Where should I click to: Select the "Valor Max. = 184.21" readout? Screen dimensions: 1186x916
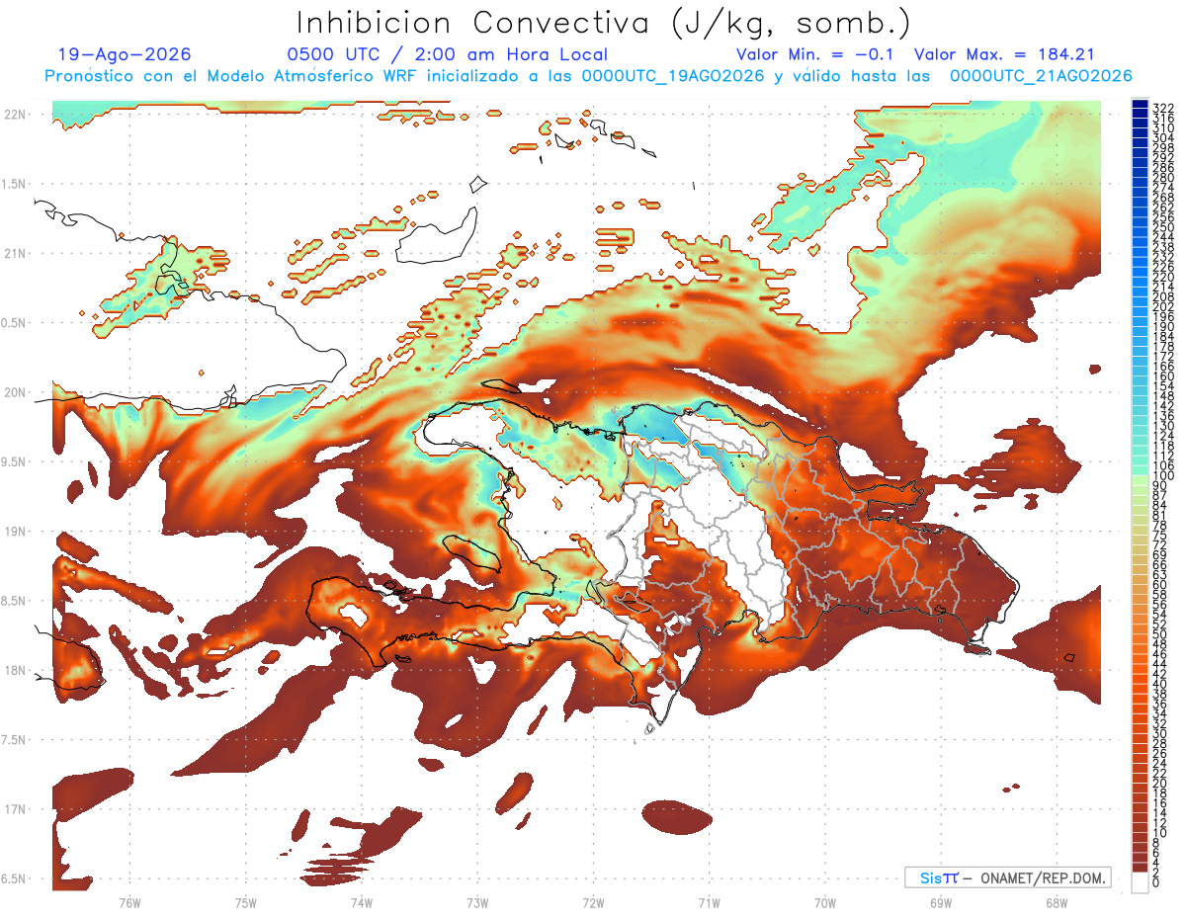(x=1005, y=55)
